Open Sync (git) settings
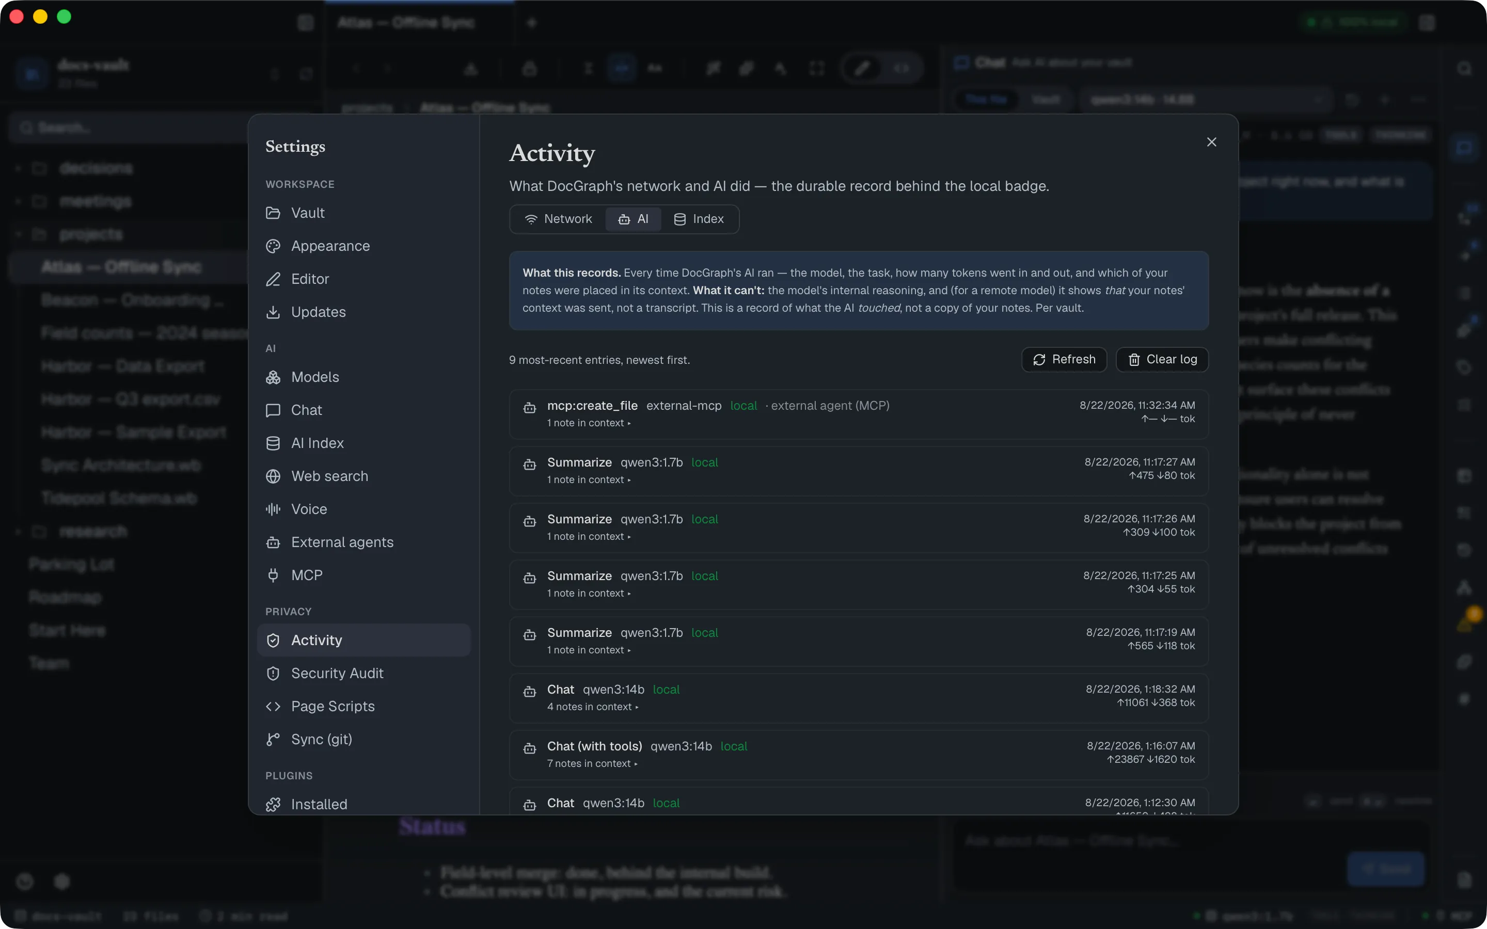The width and height of the screenshot is (1487, 929). pyautogui.click(x=363, y=739)
